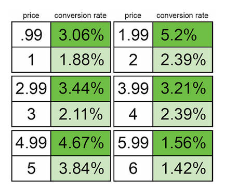The height and width of the screenshot is (188, 225).
Task: Click the top-right conversion rate header
Action: pos(182,16)
